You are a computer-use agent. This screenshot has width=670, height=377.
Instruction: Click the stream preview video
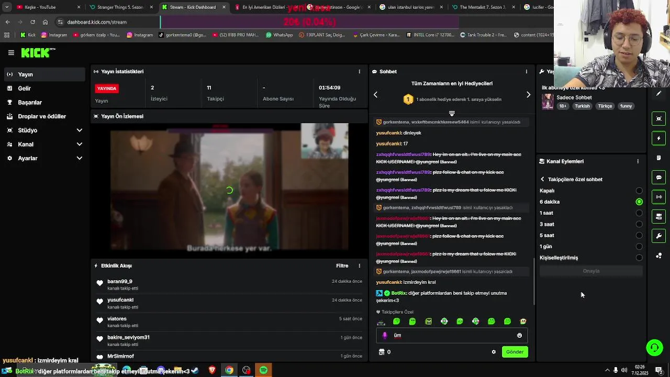pos(229,189)
